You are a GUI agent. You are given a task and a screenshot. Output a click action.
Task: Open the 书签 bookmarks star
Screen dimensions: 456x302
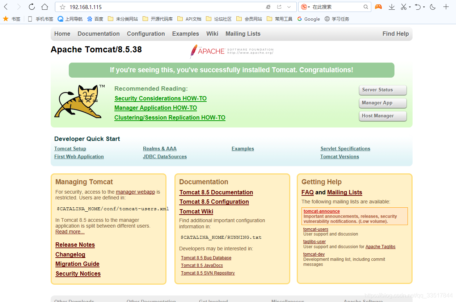click(x=12, y=19)
